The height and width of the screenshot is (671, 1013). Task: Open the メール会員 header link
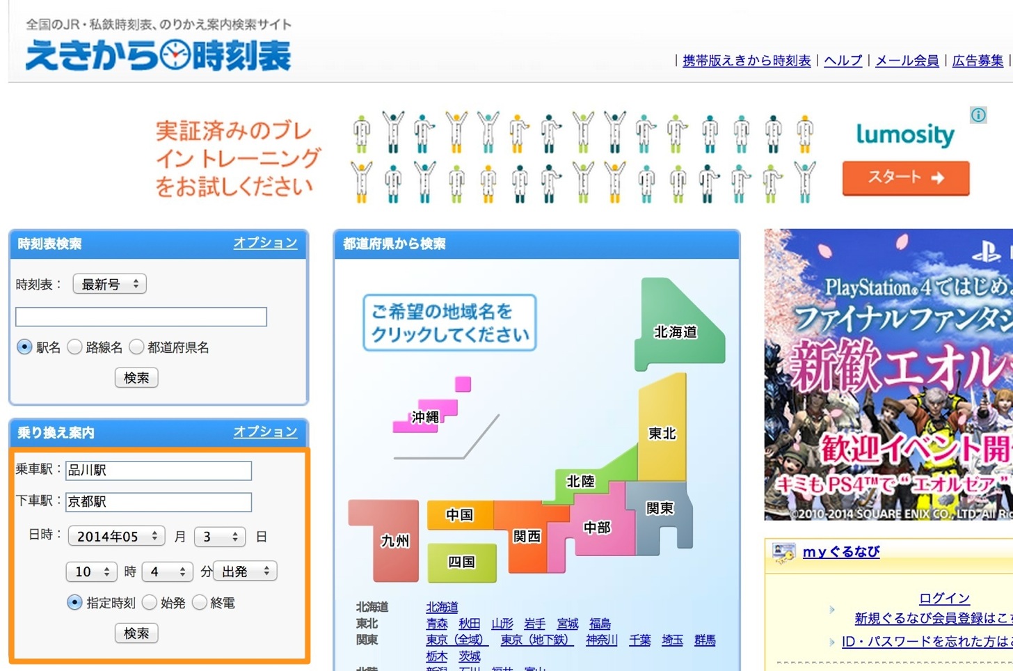tap(907, 61)
